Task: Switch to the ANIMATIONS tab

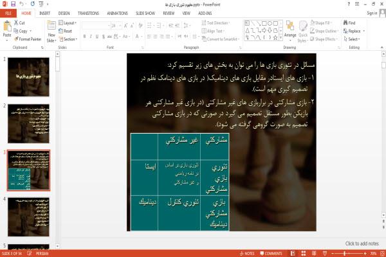Action: click(117, 13)
